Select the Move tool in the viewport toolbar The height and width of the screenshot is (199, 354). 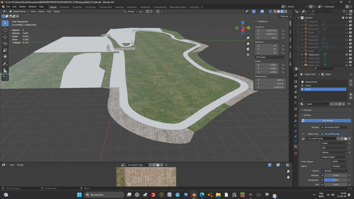(x=5, y=37)
